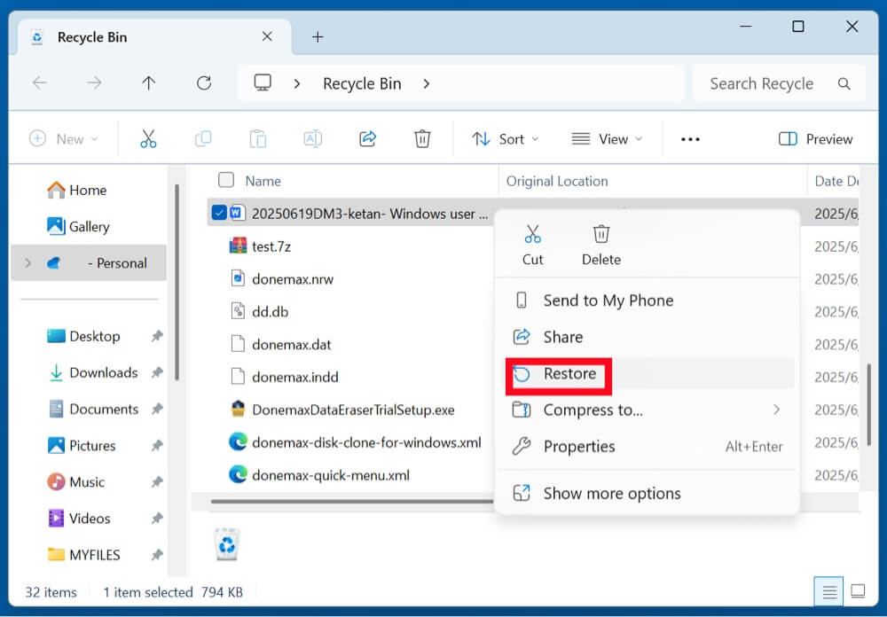
Task: Open Downloads folder in the sidebar
Action: click(103, 372)
